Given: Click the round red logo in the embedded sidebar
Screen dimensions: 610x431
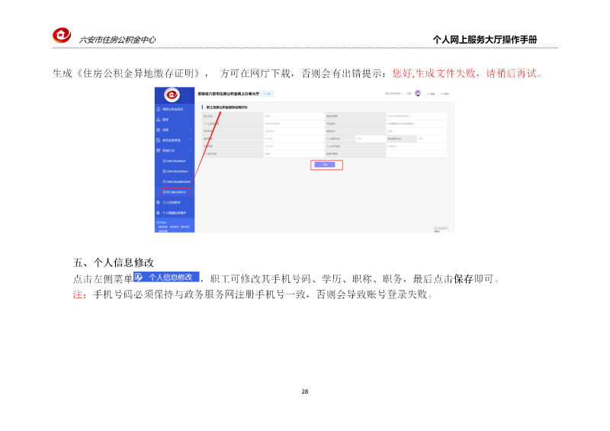Looking at the screenshot, I should (172, 95).
